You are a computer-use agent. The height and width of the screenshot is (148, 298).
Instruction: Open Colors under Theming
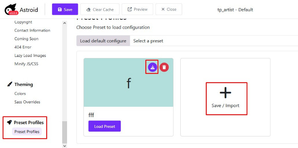(20, 94)
